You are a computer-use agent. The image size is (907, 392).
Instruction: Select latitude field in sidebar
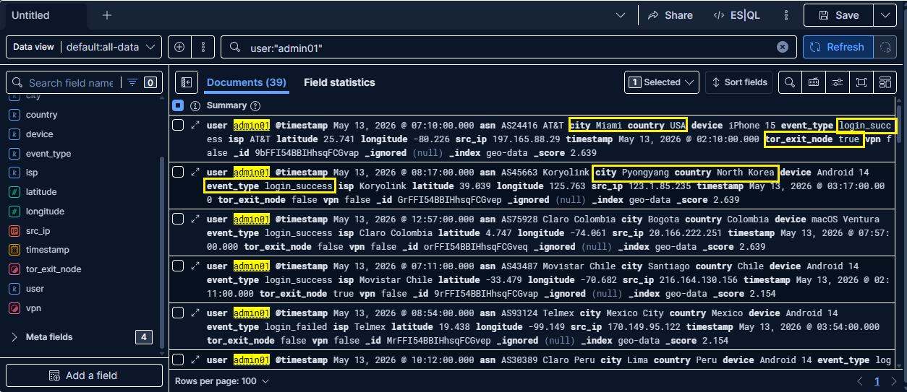(x=41, y=192)
